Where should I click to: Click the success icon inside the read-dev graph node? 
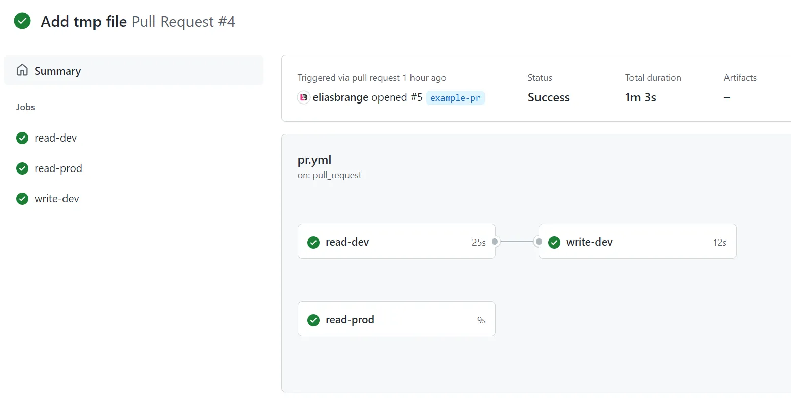[x=313, y=242]
